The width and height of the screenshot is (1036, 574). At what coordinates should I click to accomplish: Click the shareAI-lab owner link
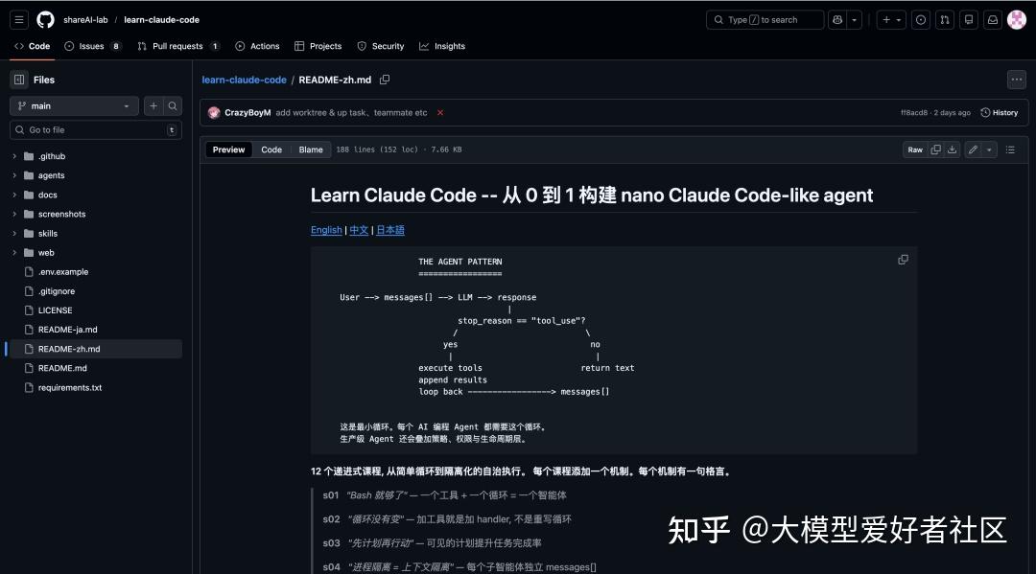(x=85, y=20)
